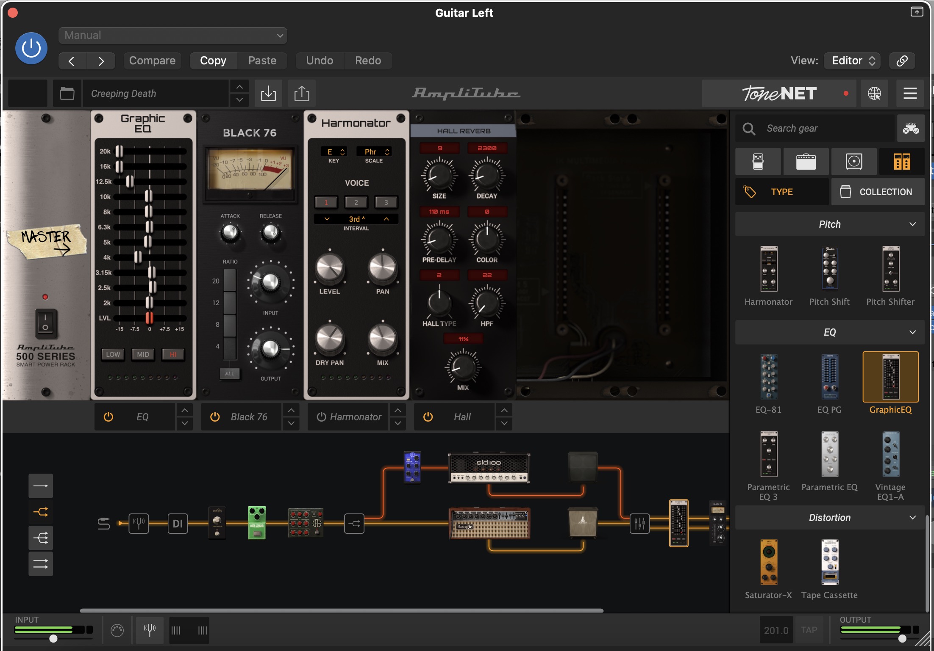Toggle the Graphic EQ MID band button
The image size is (934, 651).
click(x=143, y=354)
